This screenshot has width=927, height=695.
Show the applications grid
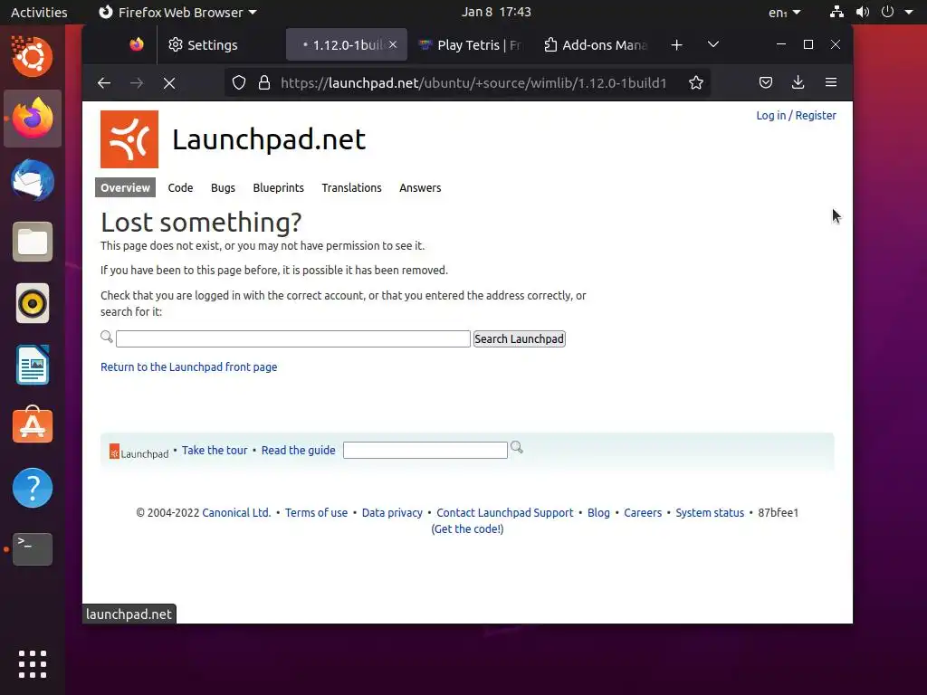click(33, 664)
